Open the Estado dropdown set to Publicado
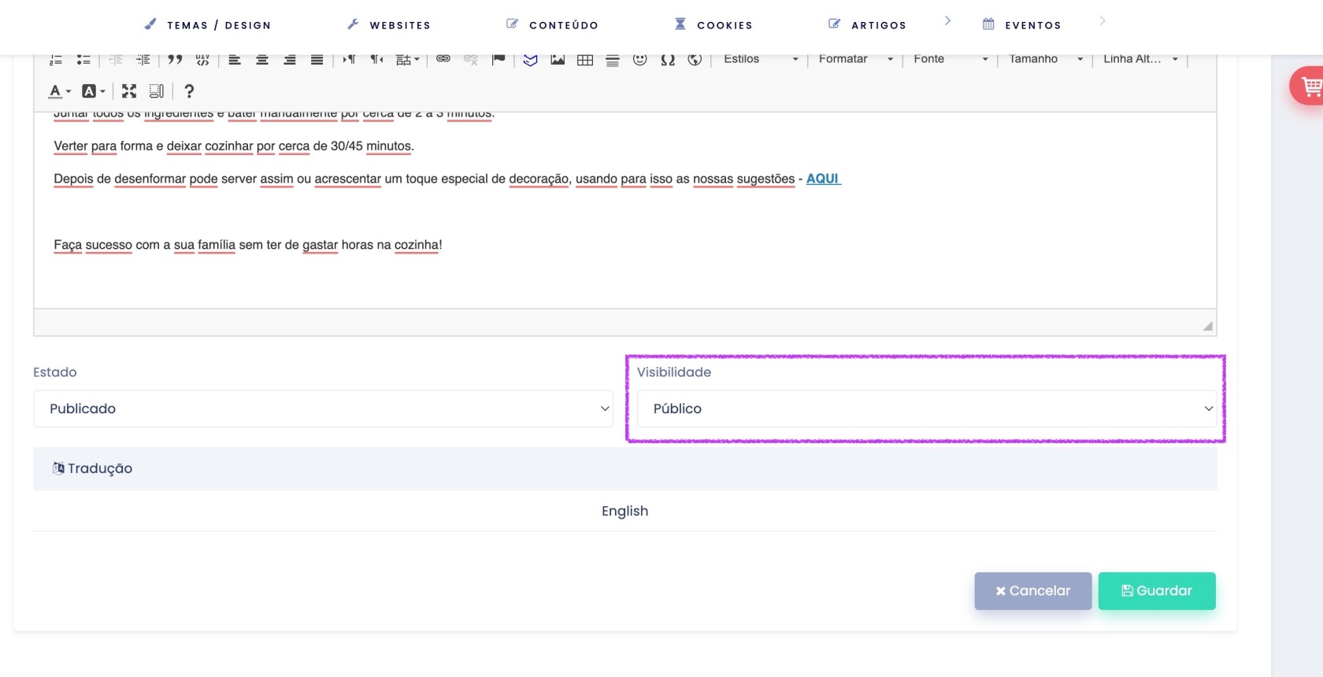Screen dimensions: 1323x677 (x=323, y=409)
